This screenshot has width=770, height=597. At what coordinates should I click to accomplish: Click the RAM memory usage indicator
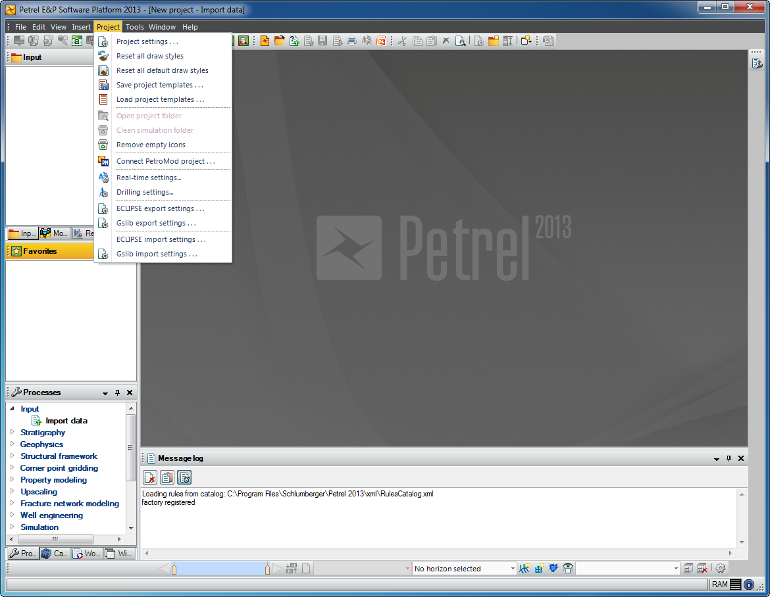726,585
